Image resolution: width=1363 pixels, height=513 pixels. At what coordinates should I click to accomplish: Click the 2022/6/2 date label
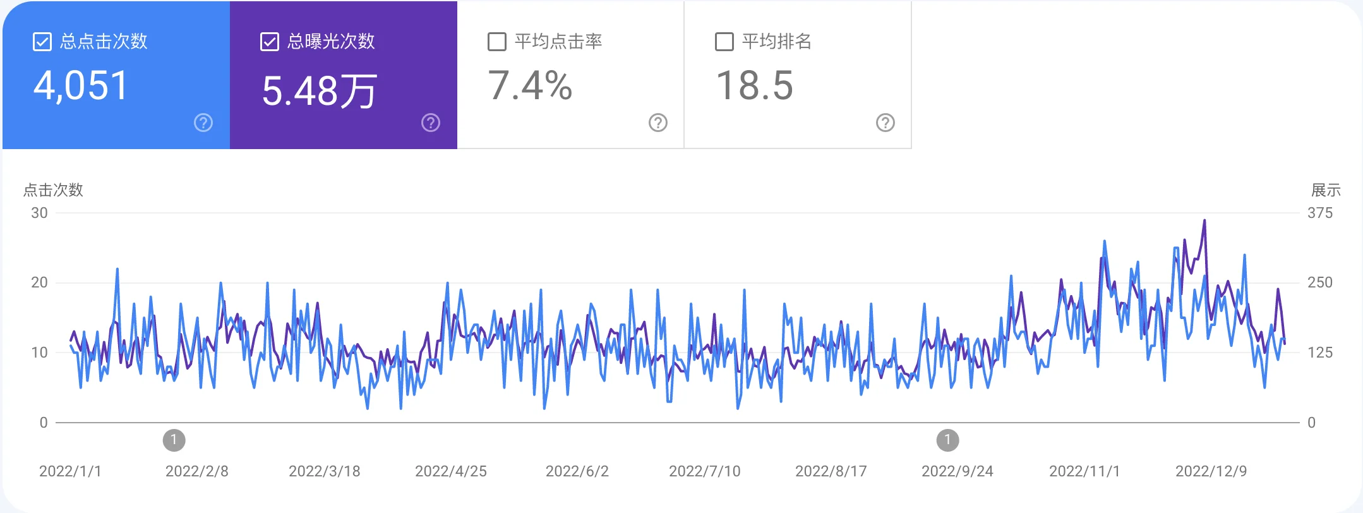click(x=577, y=471)
